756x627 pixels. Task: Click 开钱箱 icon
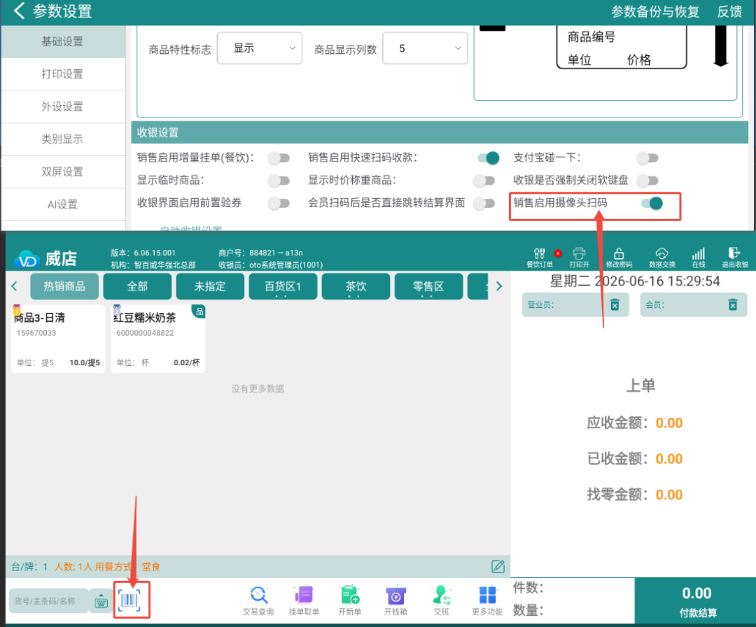tap(395, 600)
